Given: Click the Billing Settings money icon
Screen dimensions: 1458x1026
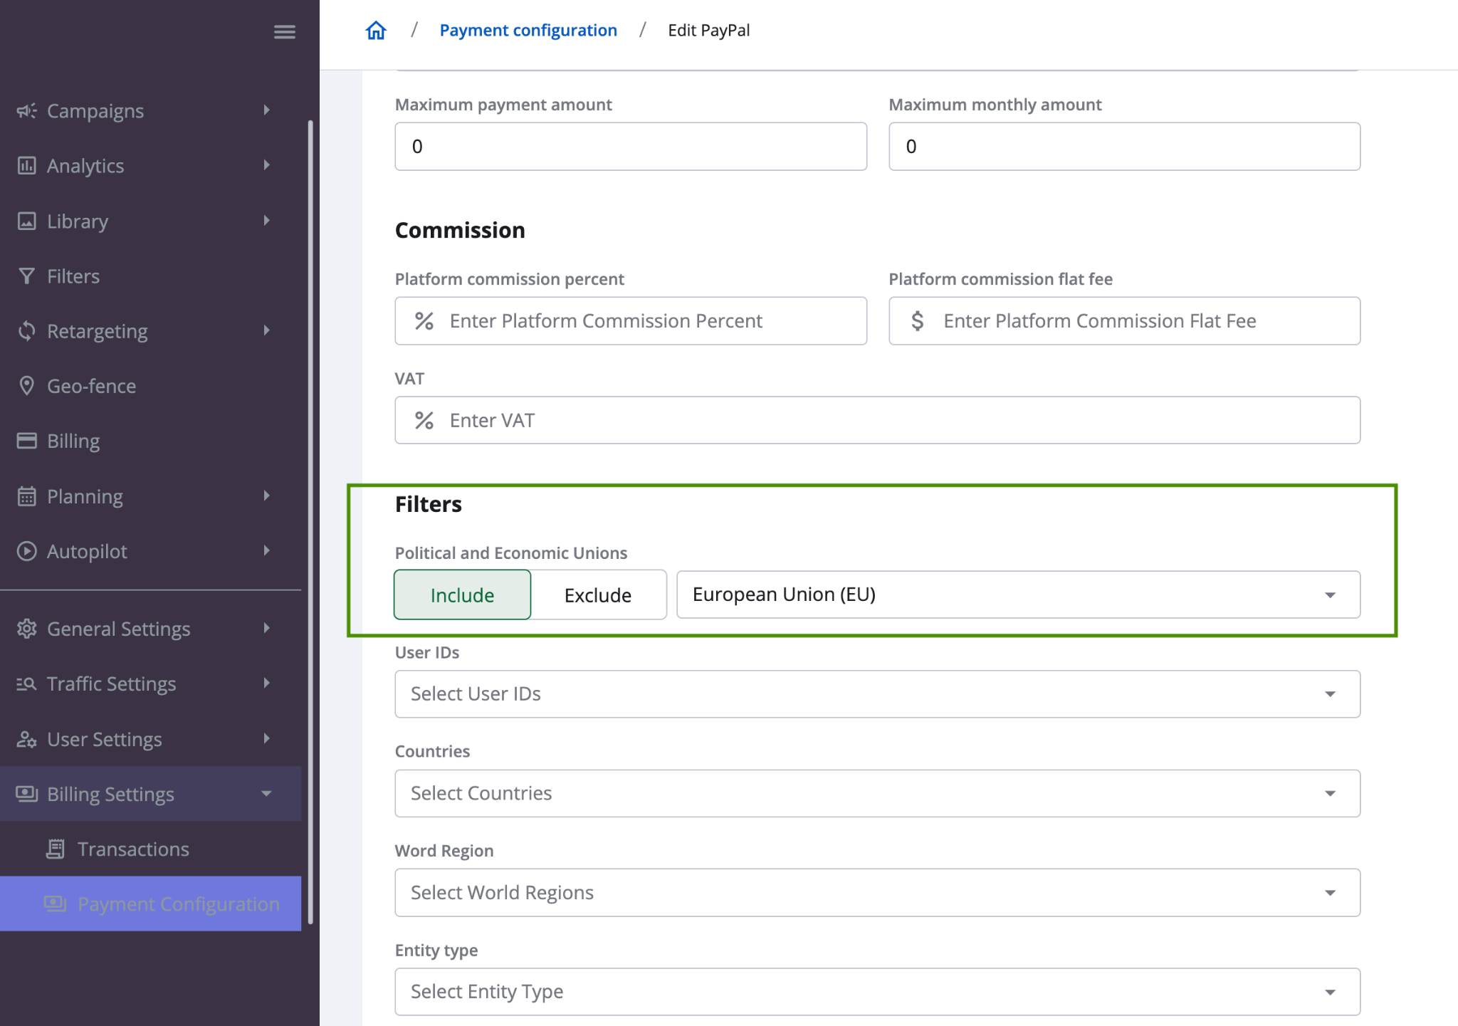Looking at the screenshot, I should point(26,794).
